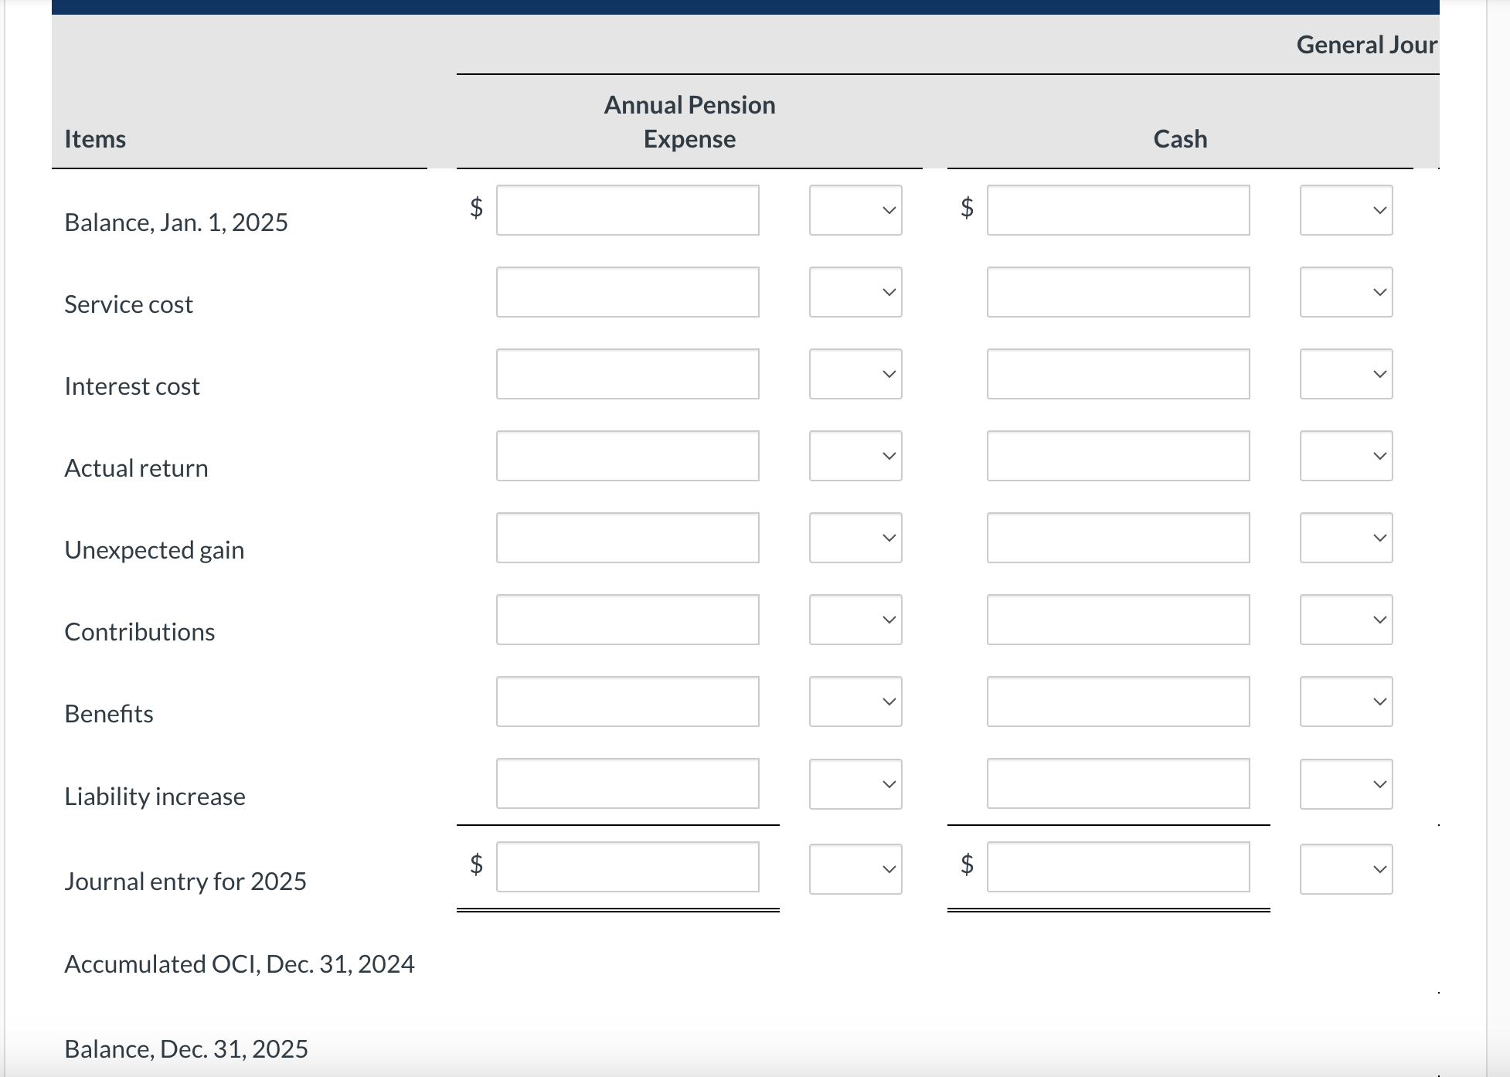The width and height of the screenshot is (1510, 1077).
Task: Click the Benefits Cash amount field
Action: [x=1117, y=701]
